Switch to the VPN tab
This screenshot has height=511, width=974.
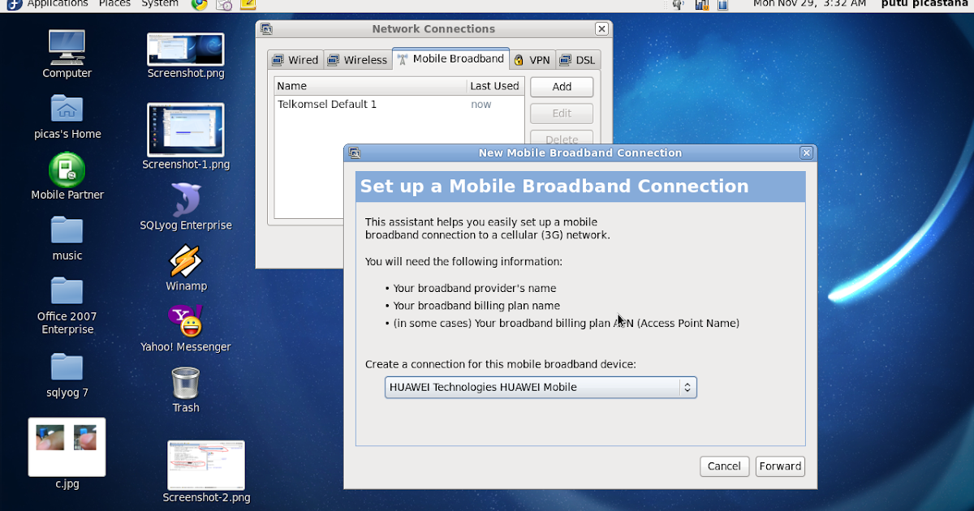[x=532, y=59]
